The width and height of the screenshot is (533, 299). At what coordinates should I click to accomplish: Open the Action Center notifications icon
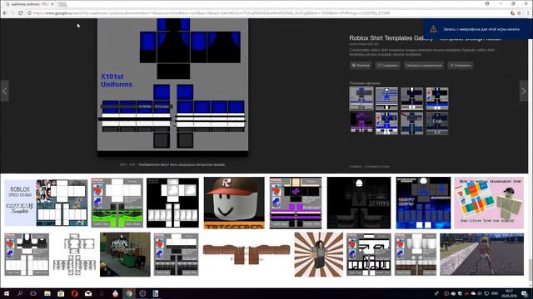(x=525, y=293)
